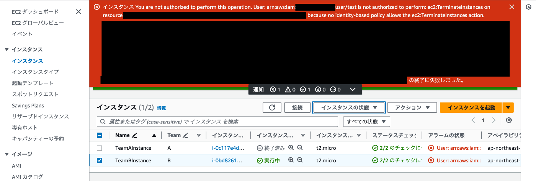Open the インスタンスの状態 dropdown
The image size is (536, 181).
[349, 107]
